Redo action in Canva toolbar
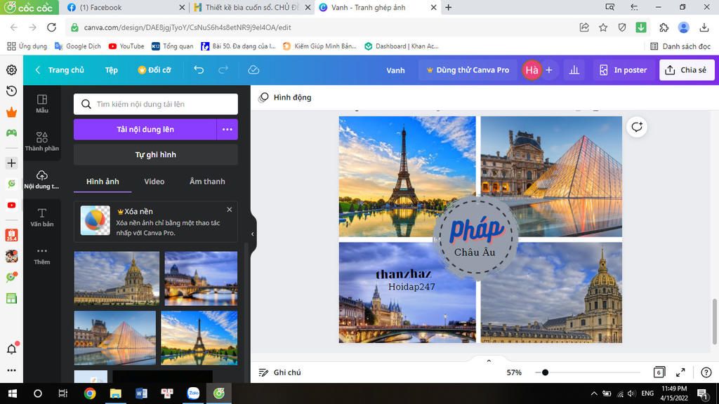 pos(223,69)
